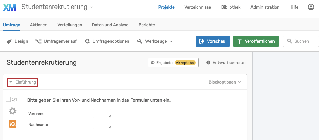Open the Blockoptionen dropdown
The width and height of the screenshot is (319, 140).
[x=225, y=82]
